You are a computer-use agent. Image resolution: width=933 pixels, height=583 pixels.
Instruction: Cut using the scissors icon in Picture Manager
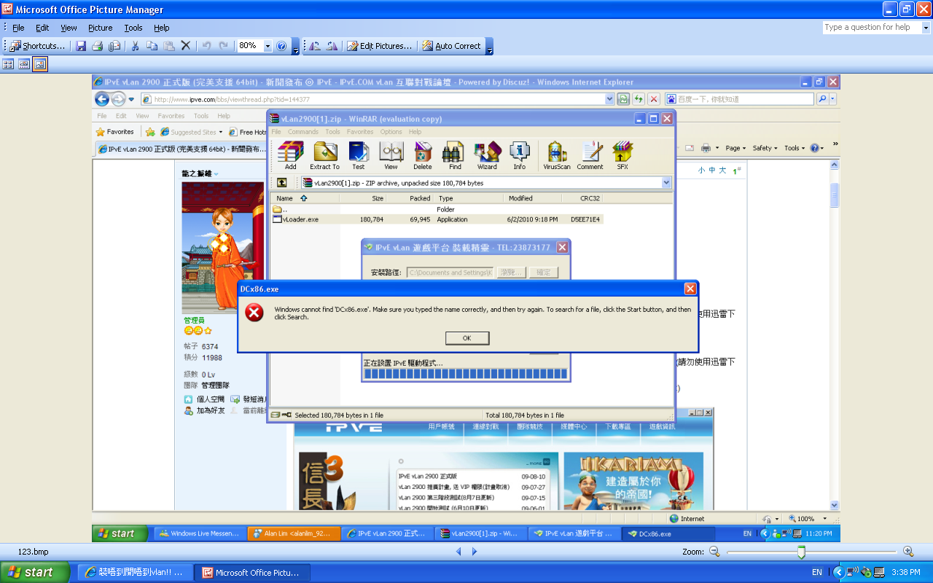(135, 46)
